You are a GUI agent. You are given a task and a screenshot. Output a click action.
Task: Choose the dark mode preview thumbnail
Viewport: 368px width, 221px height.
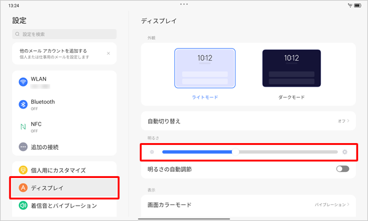point(291,68)
